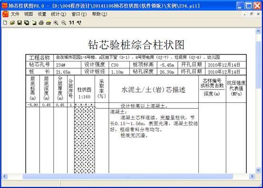Open the 统计(X) menu
The width and height of the screenshot is (263, 188).
tap(58, 14)
